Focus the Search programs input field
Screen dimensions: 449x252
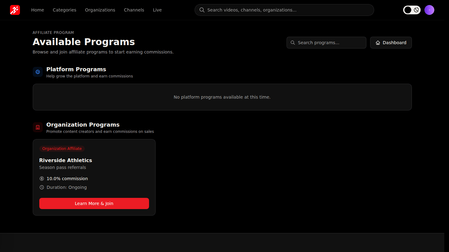point(326,43)
